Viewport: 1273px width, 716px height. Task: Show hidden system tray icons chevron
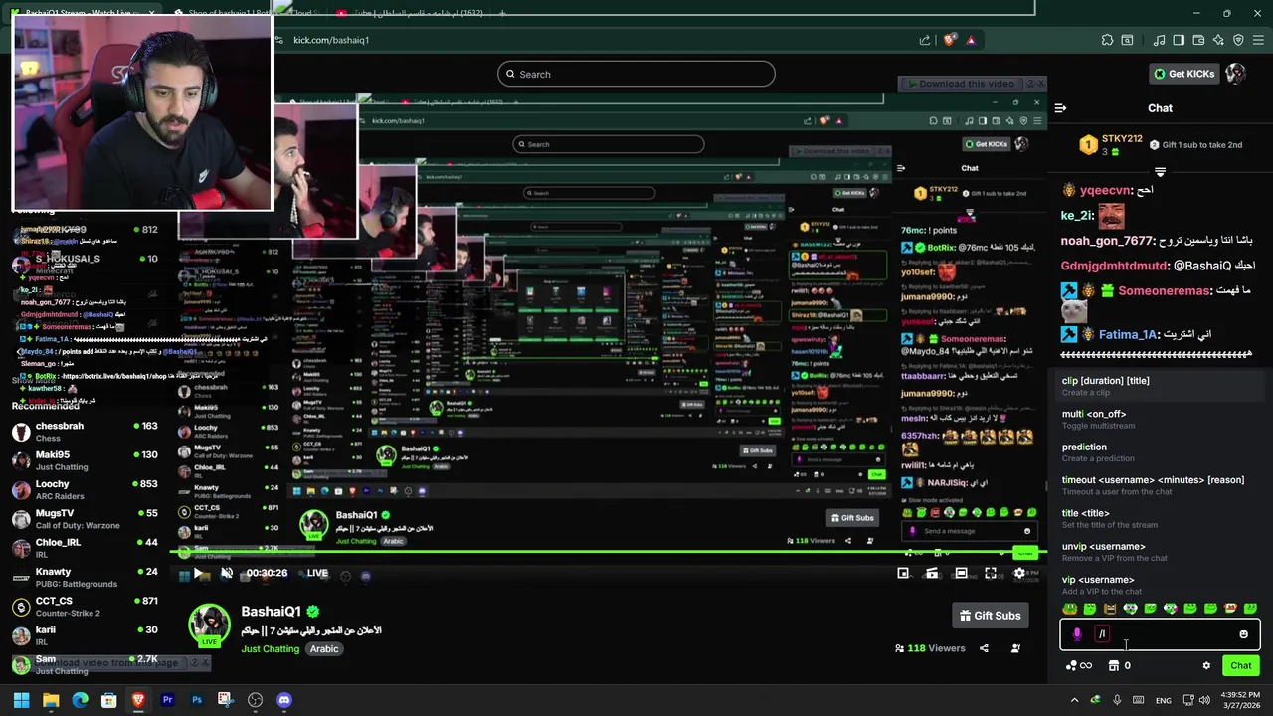pyautogui.click(x=1074, y=700)
